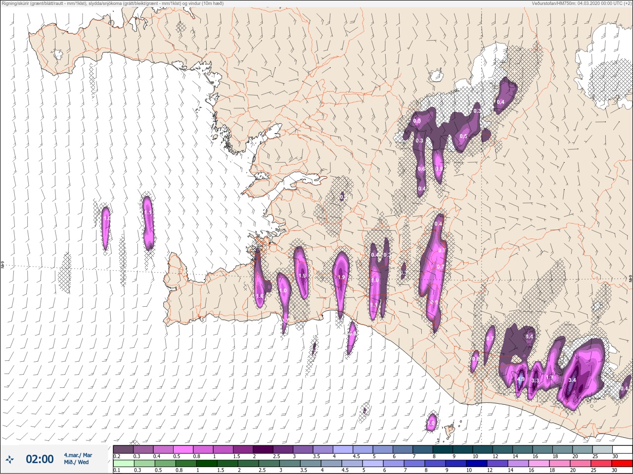
Task: Pick the red 30 swatch, bottom legend row
Action: pos(622,464)
